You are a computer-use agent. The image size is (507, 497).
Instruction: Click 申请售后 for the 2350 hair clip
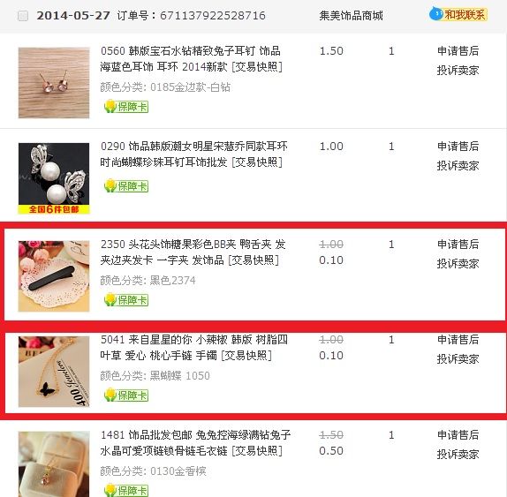[x=458, y=244]
